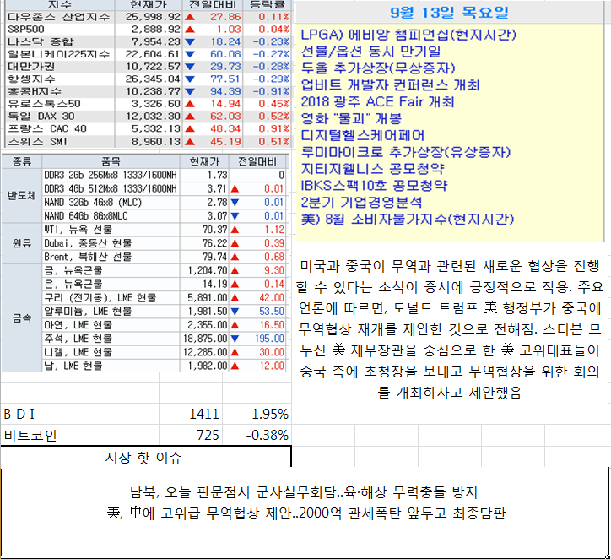This screenshot has height=559, width=611.
Task: Click the 남북 판문점 군사실무회담 headline
Action: (x=304, y=493)
